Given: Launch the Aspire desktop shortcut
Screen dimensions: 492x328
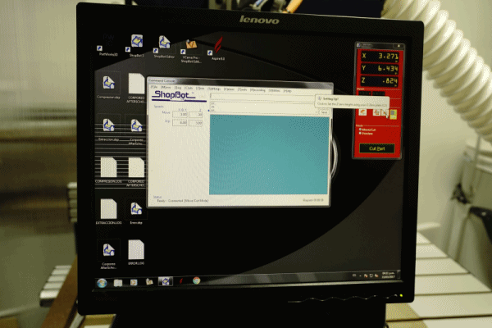Looking at the screenshot, I should (x=217, y=48).
